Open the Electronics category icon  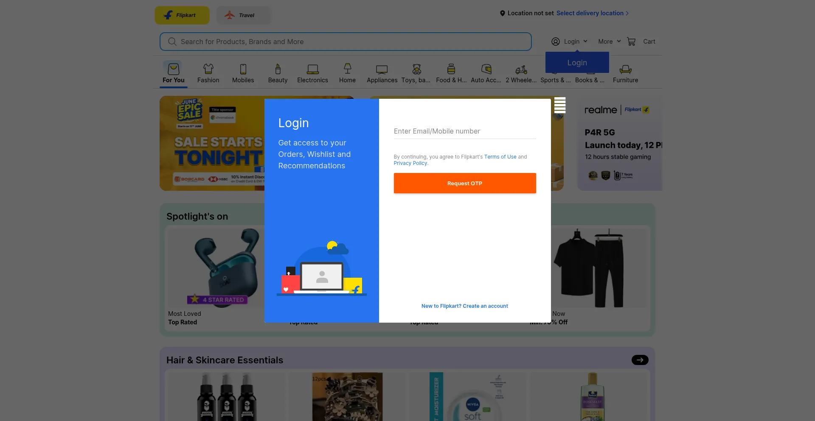[313, 69]
